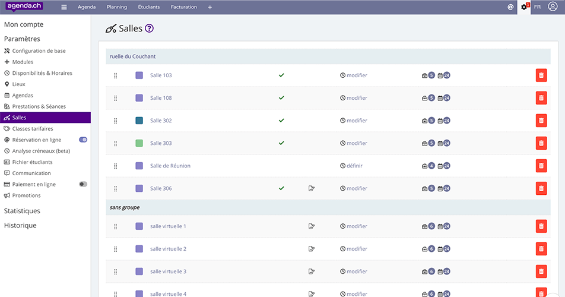This screenshot has width=565, height=297.
Task: Click modifier link for Salle 103
Action: click(x=357, y=75)
